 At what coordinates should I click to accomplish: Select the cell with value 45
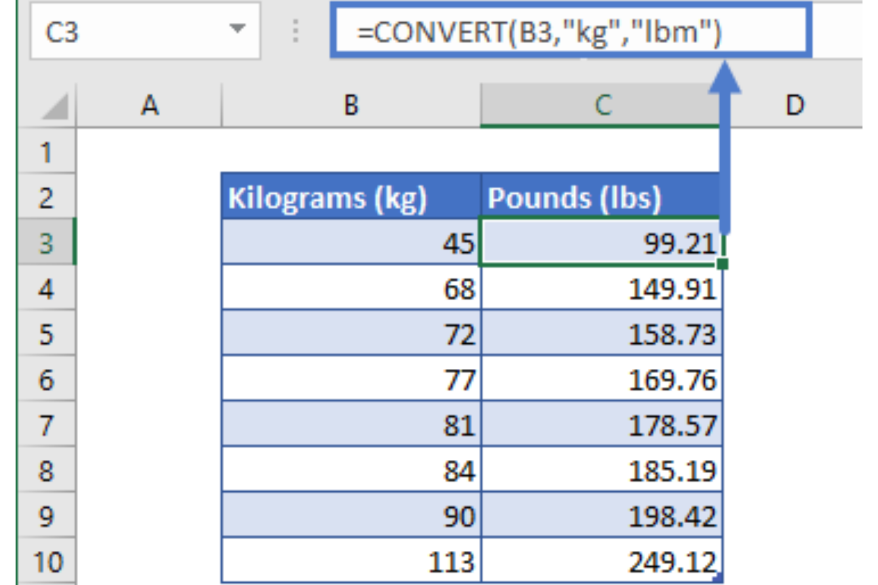[351, 243]
